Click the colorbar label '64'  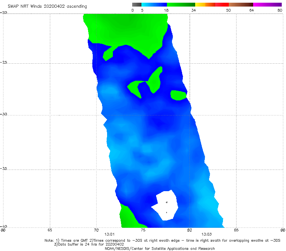(x=252, y=10)
